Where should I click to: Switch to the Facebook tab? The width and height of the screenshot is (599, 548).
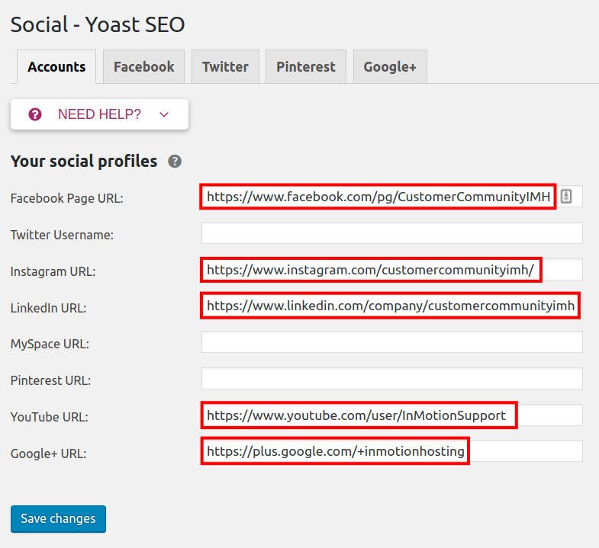[x=143, y=66]
